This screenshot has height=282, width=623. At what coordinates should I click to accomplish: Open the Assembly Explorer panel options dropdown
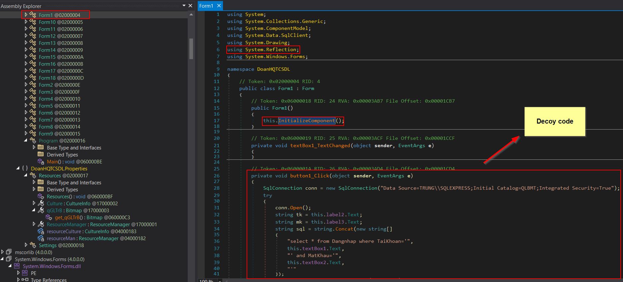click(184, 6)
